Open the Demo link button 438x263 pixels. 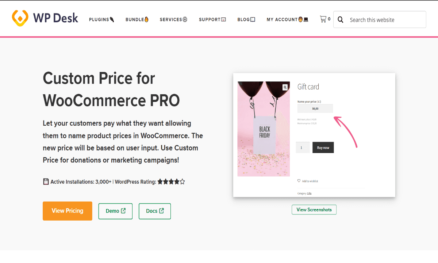coord(115,211)
